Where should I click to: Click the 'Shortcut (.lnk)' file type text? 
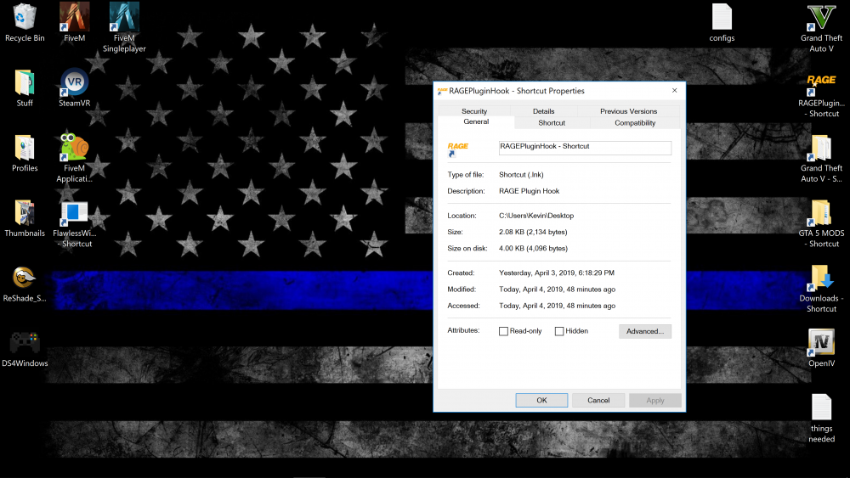tap(521, 174)
